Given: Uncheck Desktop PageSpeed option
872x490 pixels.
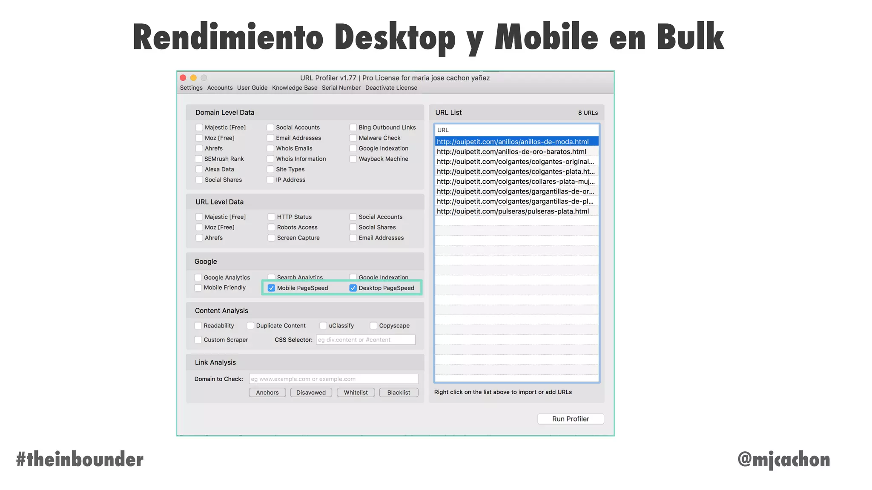Looking at the screenshot, I should tap(353, 288).
